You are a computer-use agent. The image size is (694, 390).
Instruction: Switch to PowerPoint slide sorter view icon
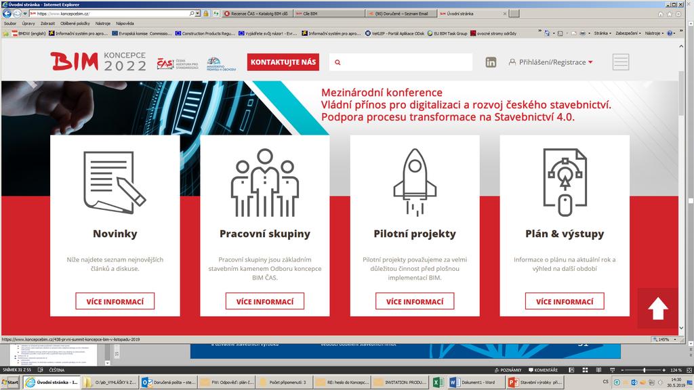point(585,370)
